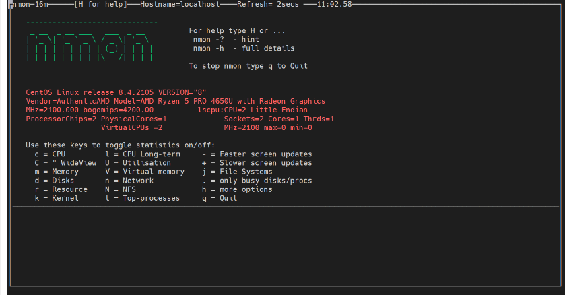The width and height of the screenshot is (565, 295).
Task: Click 'Refresh= 2secs' in header
Action: [268, 4]
